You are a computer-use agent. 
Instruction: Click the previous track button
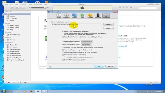pos(12,8)
